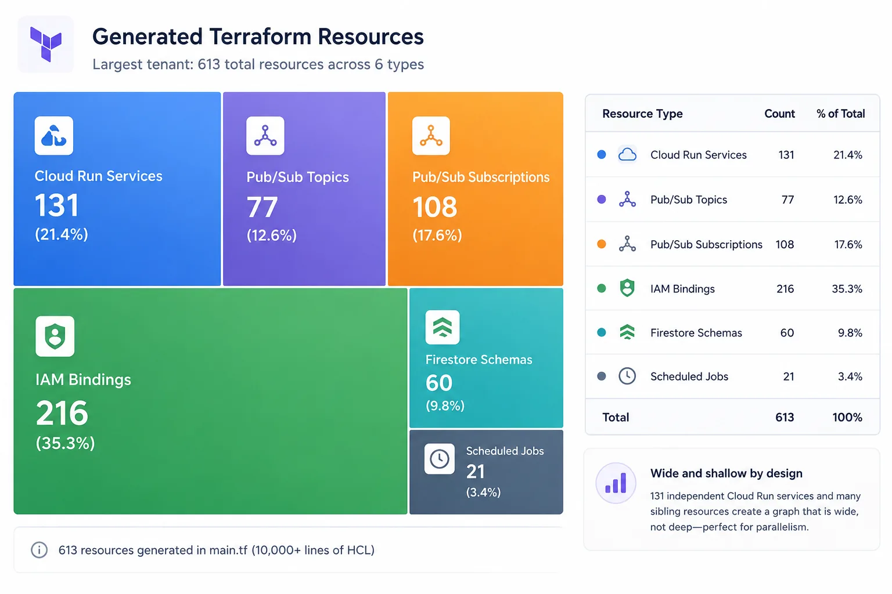Click the cloud icon in Cloud Run Services row
The image size is (892, 594).
coord(627,154)
